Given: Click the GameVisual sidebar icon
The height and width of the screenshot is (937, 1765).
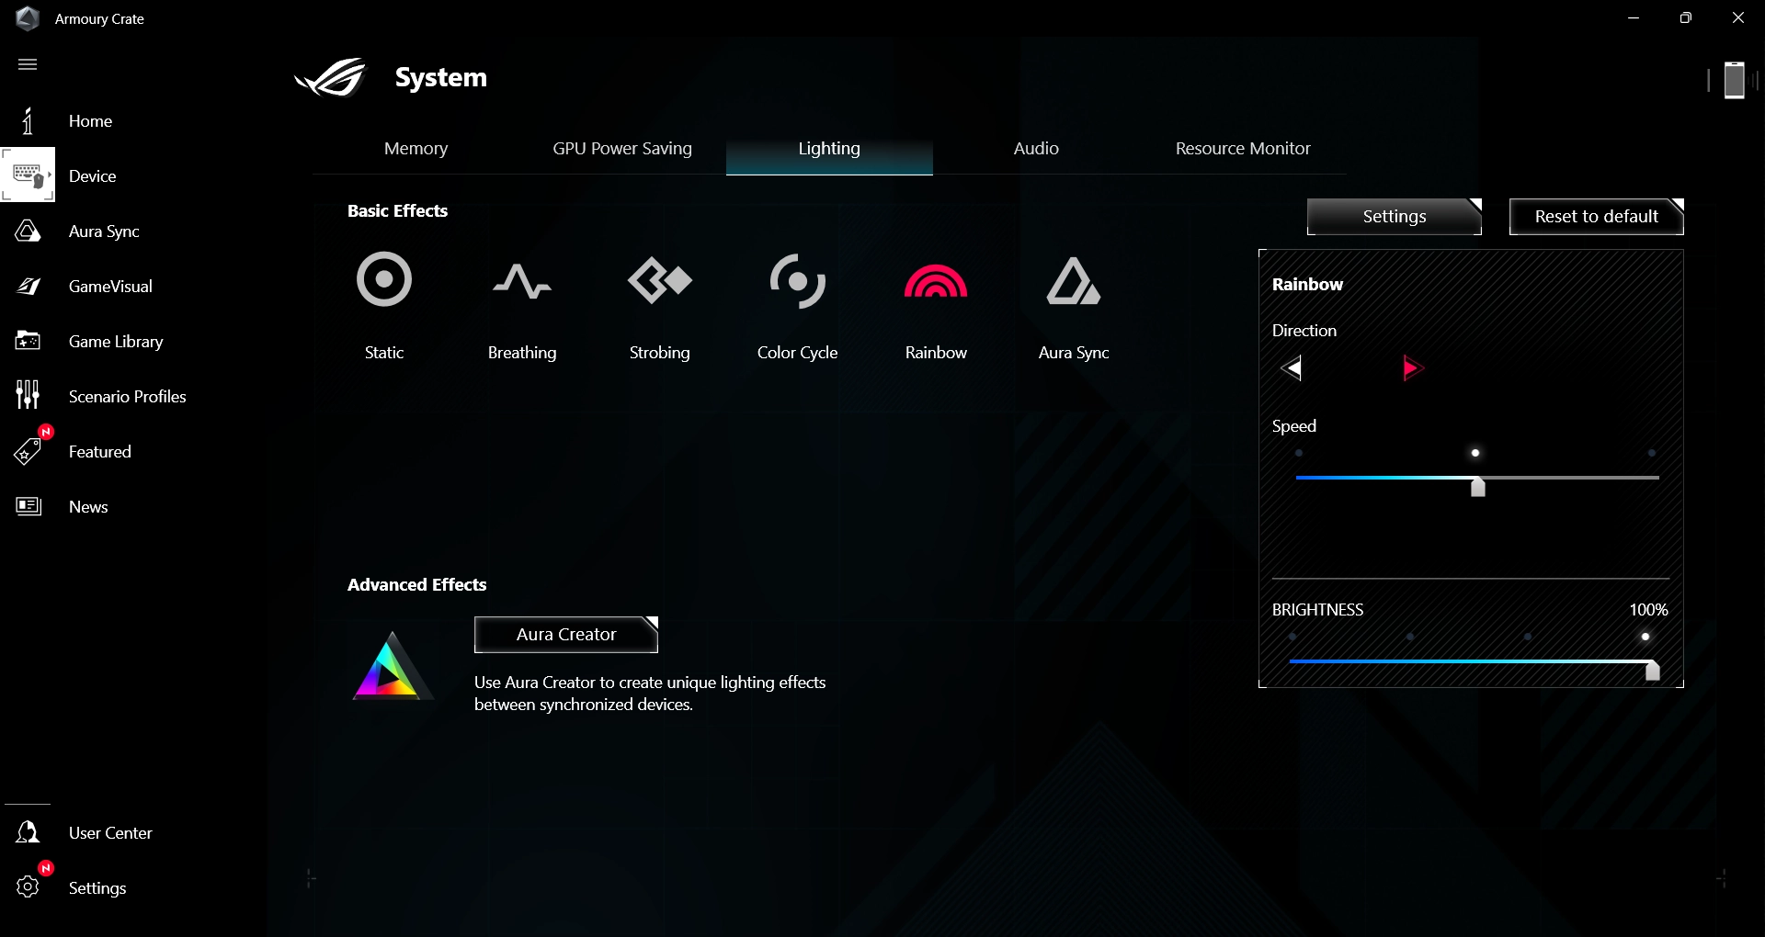Looking at the screenshot, I should pyautogui.click(x=28, y=286).
